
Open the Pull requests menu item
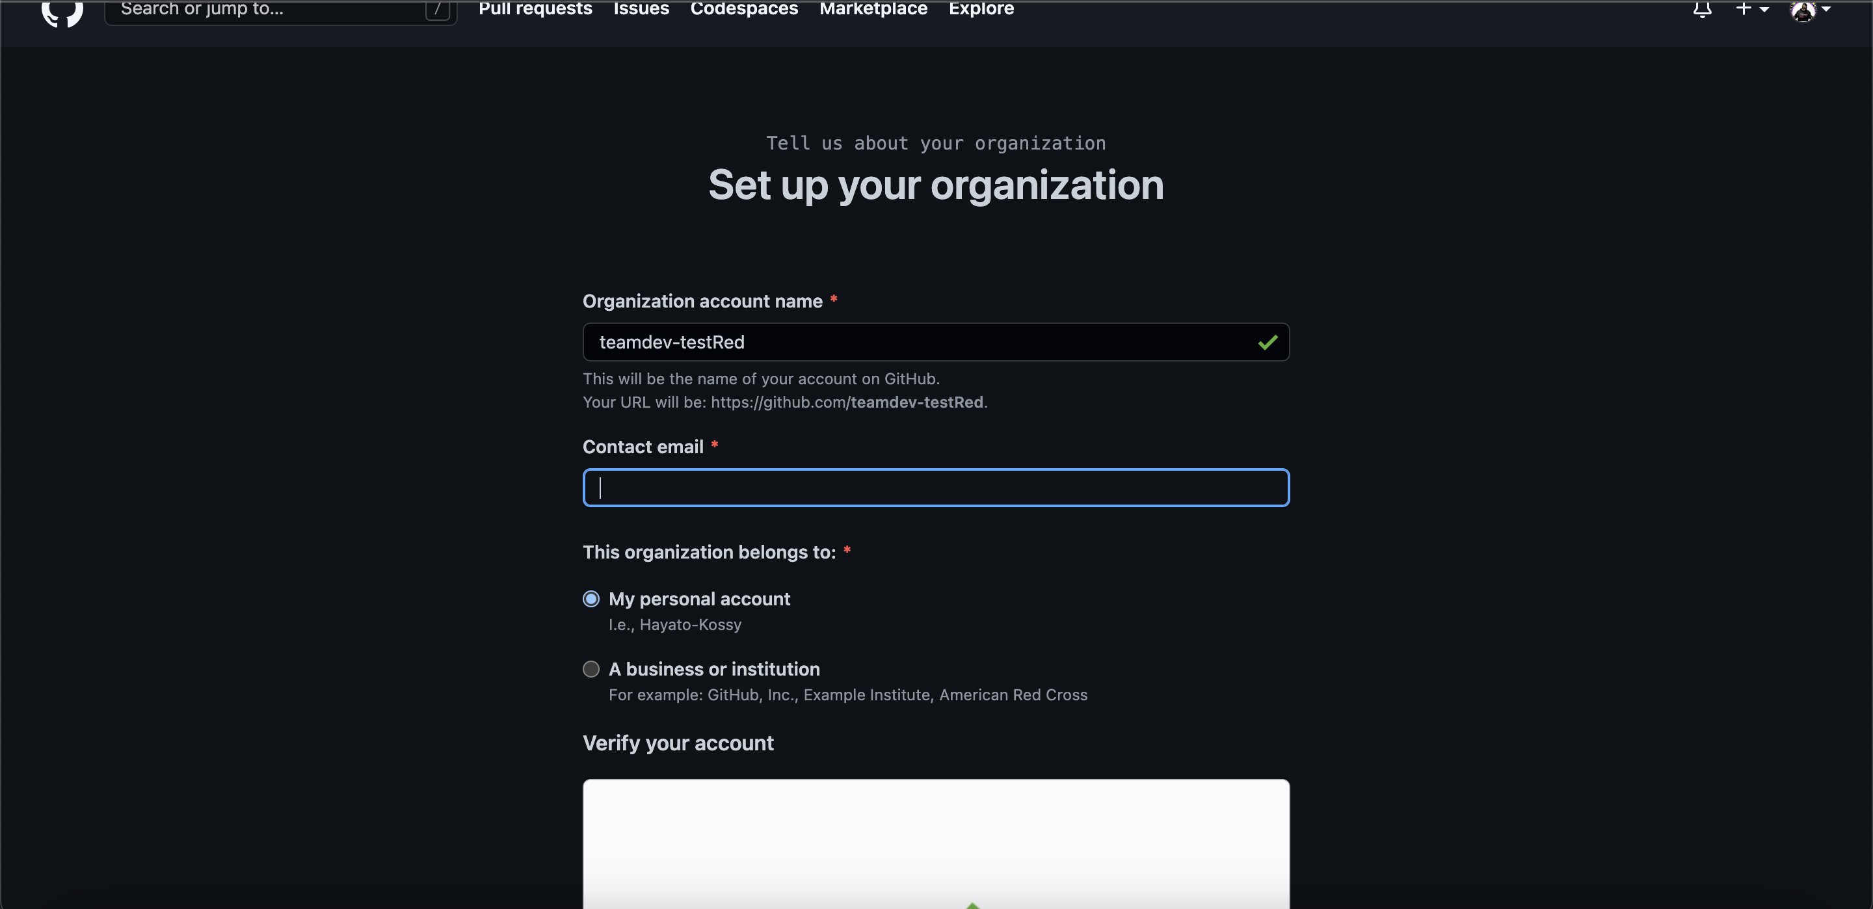click(535, 8)
